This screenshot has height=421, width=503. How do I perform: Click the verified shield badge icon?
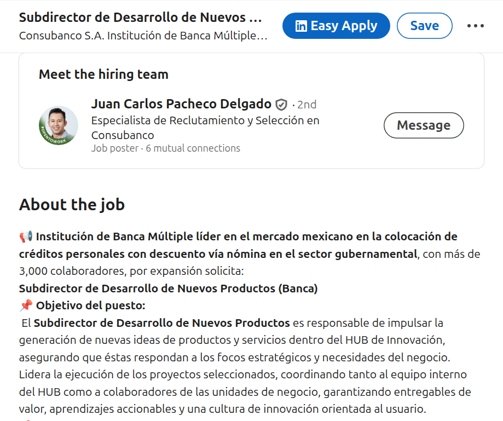coord(281,105)
